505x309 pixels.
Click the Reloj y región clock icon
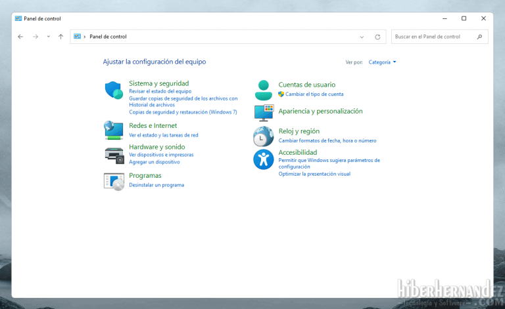pyautogui.click(x=264, y=136)
